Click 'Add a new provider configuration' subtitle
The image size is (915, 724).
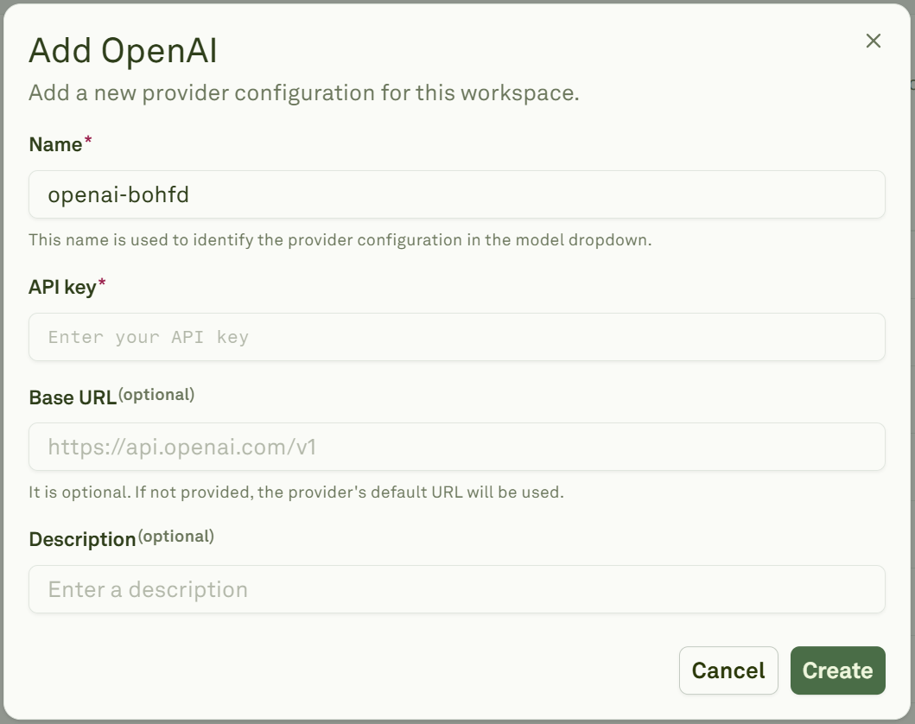click(304, 92)
